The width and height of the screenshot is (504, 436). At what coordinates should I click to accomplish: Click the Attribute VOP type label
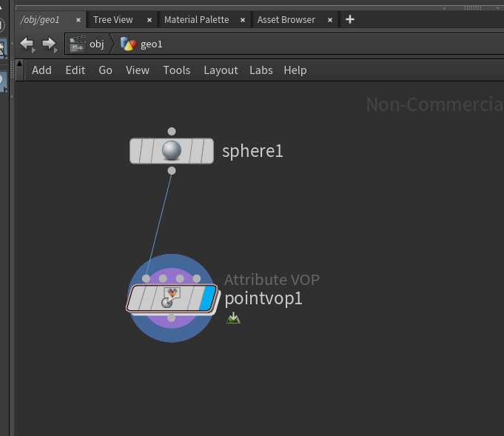tap(272, 280)
